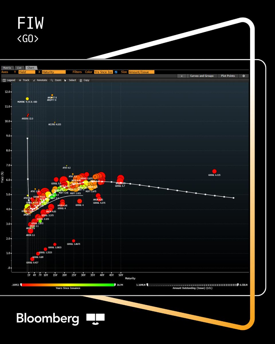Click the GOOGL 5.7 label
The height and width of the screenshot is (344, 275).
click(120, 186)
